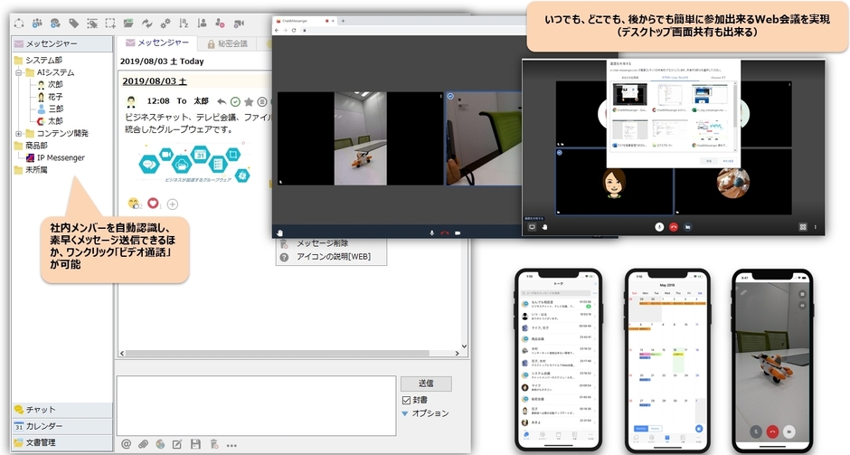Image resolution: width=850 pixels, height=455 pixels.
Task: Toggle the 封書 checkbox
Action: 406,400
